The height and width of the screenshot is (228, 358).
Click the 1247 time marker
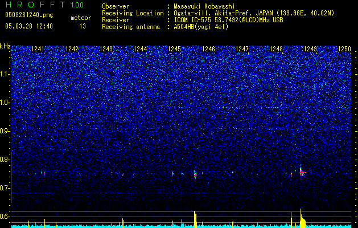click(242, 49)
